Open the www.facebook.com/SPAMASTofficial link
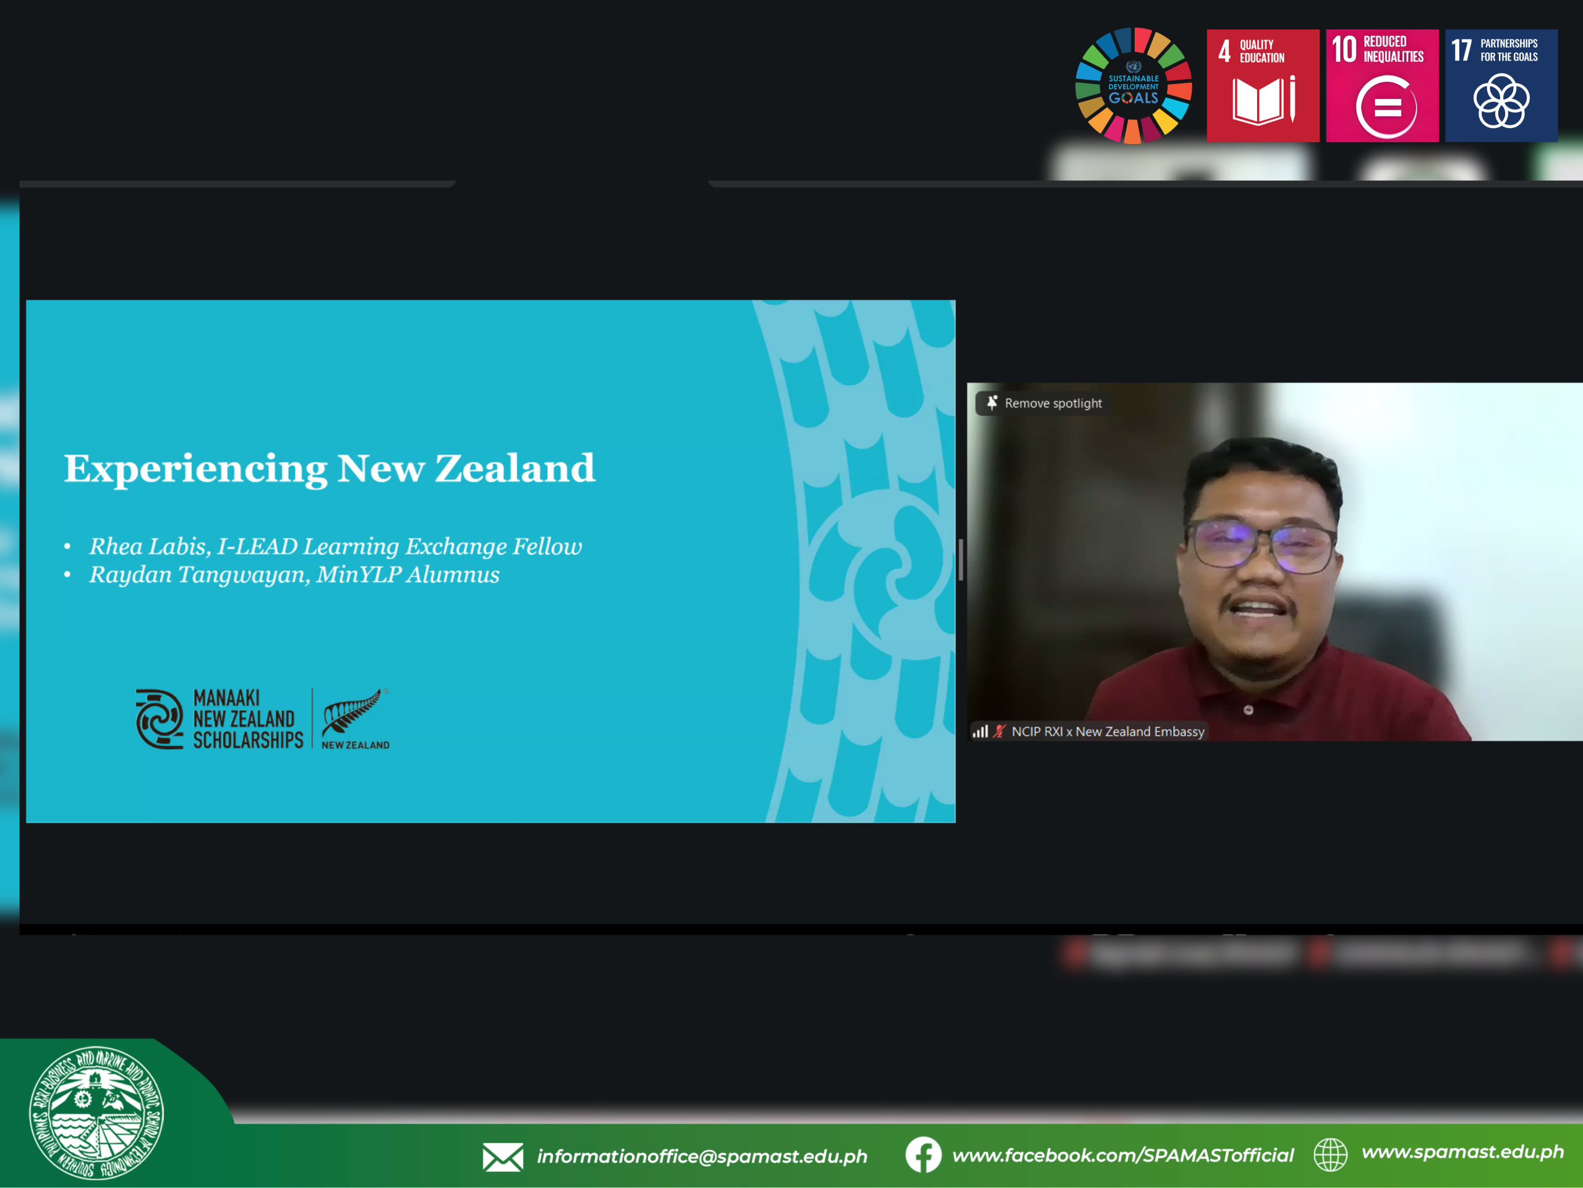This screenshot has width=1583, height=1188. (x=1122, y=1155)
